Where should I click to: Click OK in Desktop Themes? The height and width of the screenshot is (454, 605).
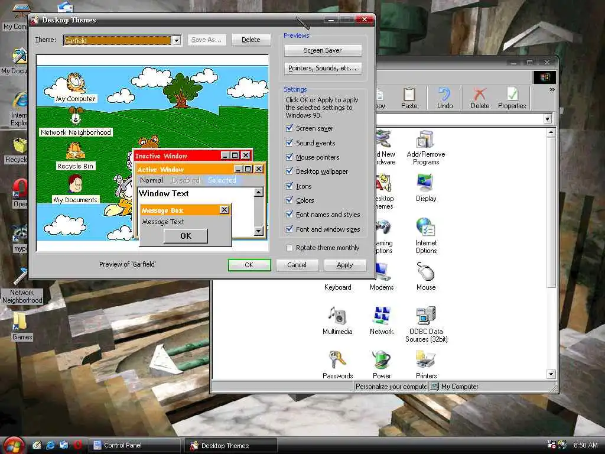[x=249, y=265]
